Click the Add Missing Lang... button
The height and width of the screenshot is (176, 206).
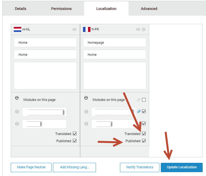click(x=74, y=167)
